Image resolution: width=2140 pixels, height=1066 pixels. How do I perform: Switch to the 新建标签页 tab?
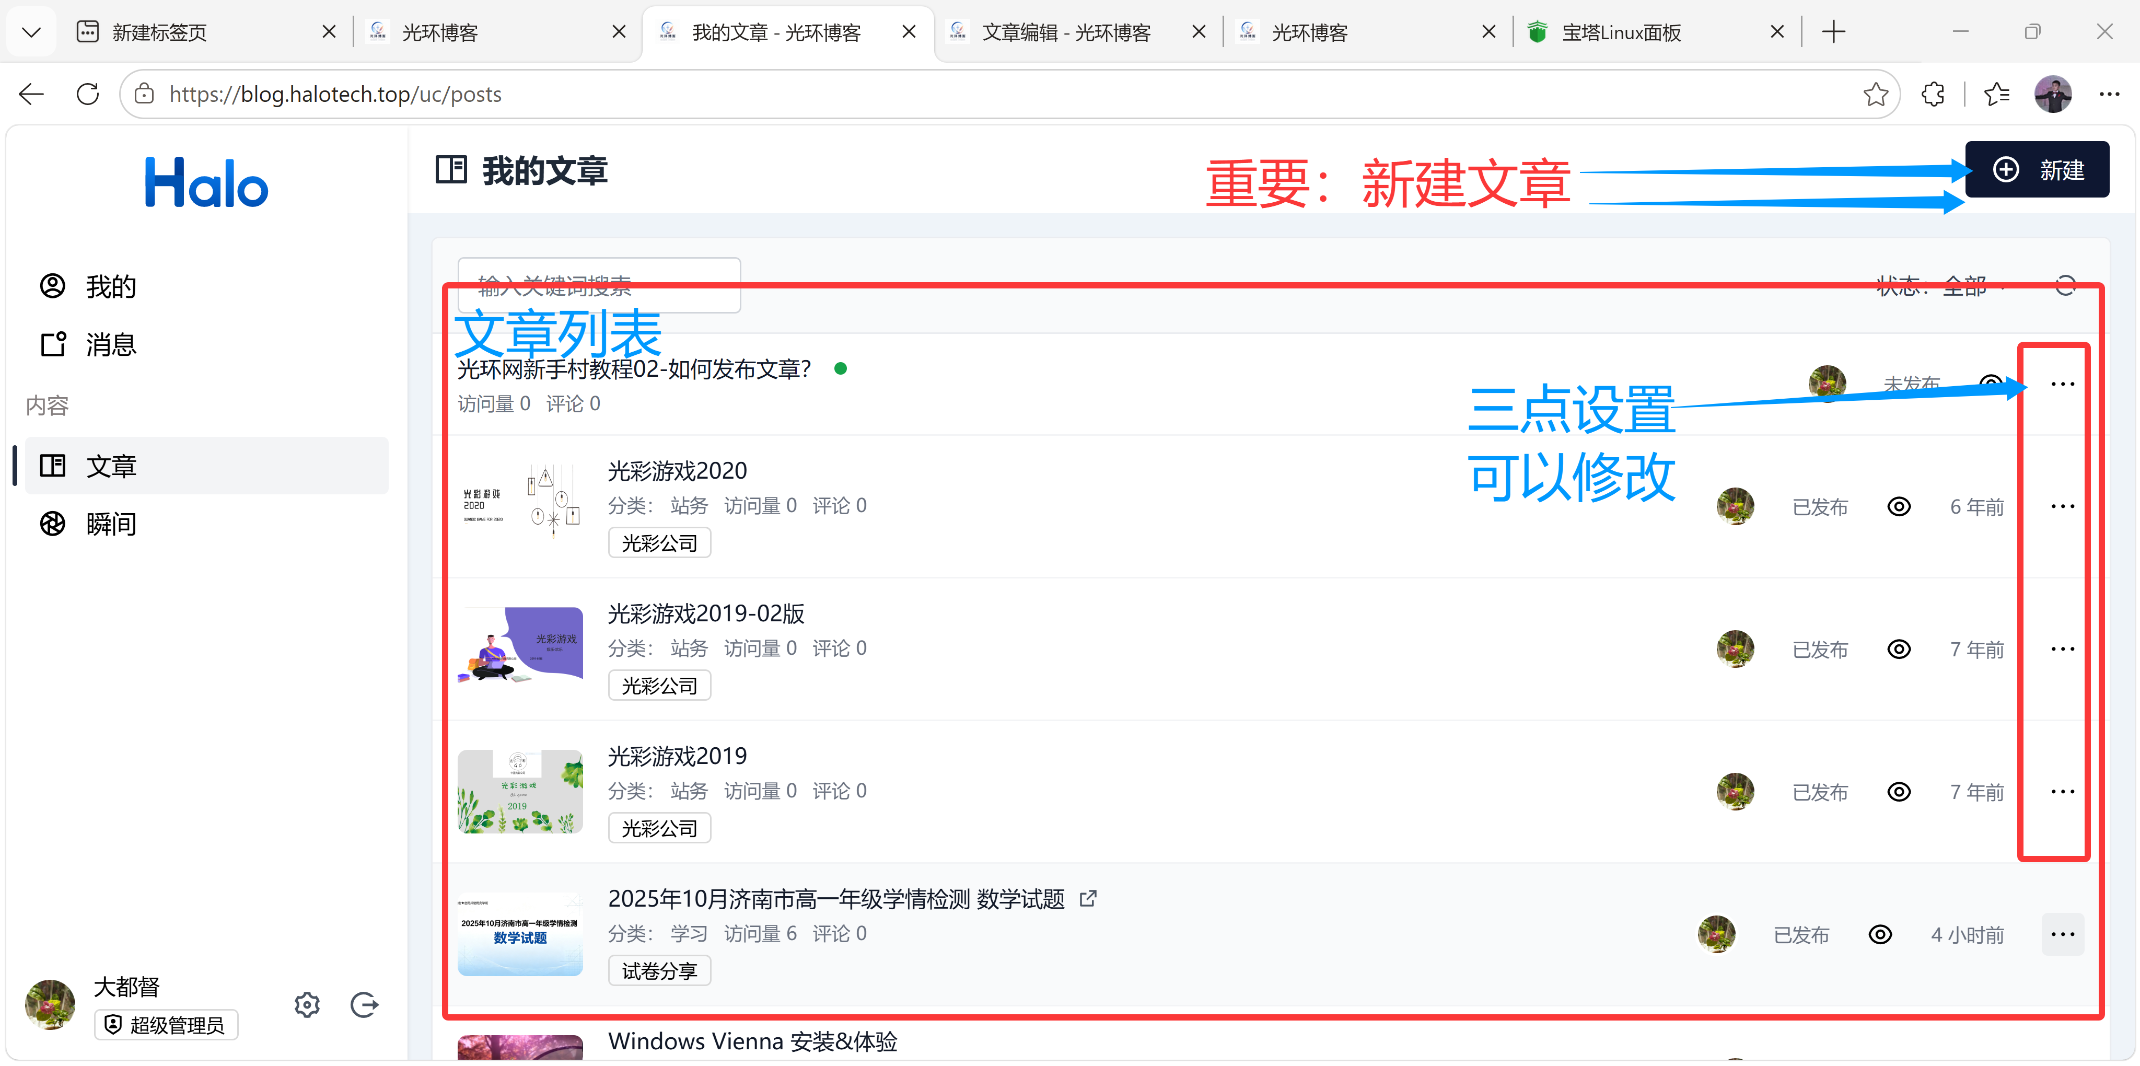coord(205,31)
